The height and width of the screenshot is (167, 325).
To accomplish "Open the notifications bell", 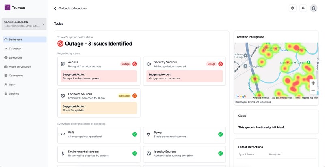I will click(303, 8).
